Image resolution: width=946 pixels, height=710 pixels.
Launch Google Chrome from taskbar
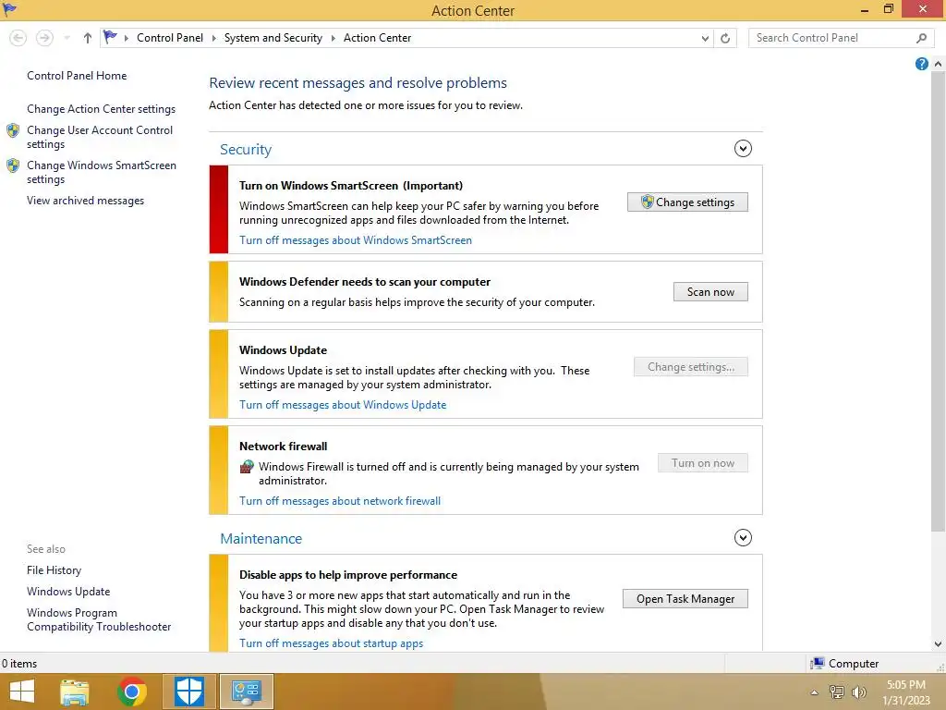click(x=132, y=692)
